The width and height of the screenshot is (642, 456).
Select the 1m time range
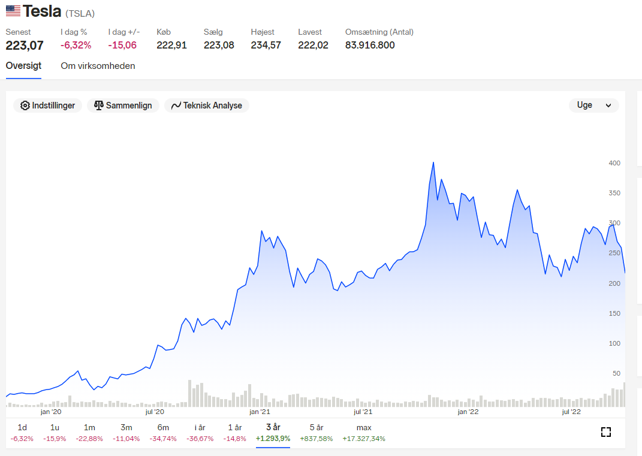click(89, 433)
